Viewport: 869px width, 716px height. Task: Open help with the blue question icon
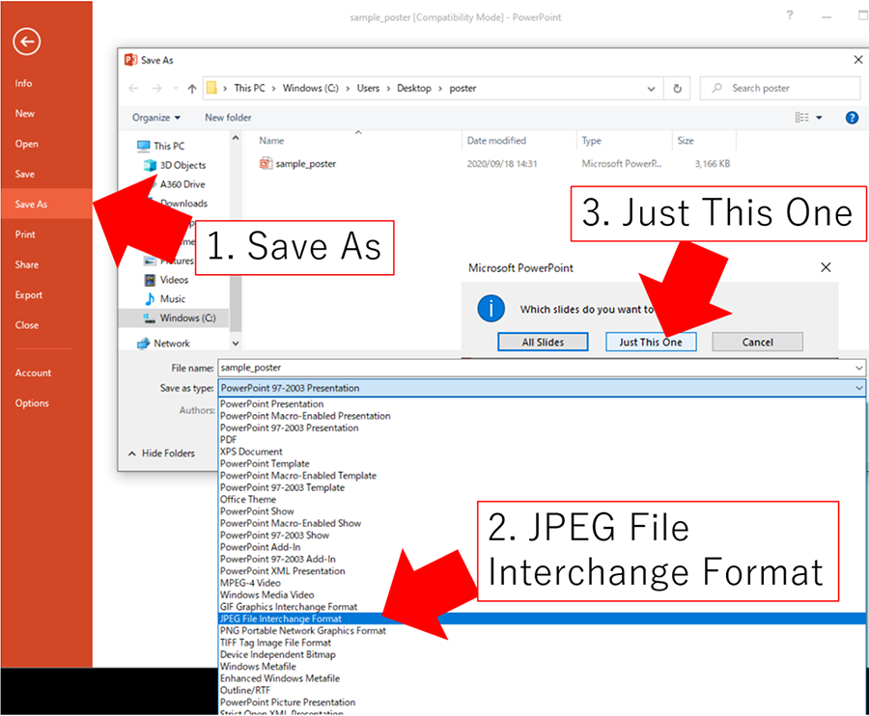(852, 118)
